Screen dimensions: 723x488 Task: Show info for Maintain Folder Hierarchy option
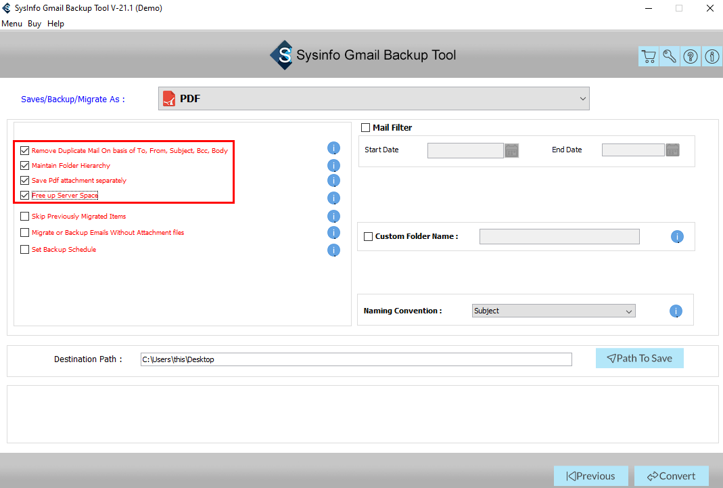pyautogui.click(x=333, y=165)
